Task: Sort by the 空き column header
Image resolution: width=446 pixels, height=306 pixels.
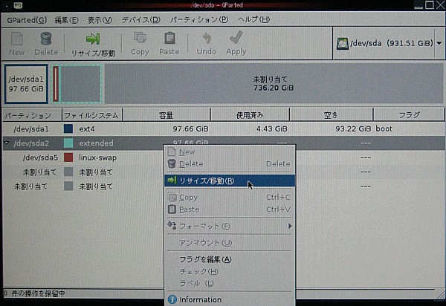Action: 331,115
